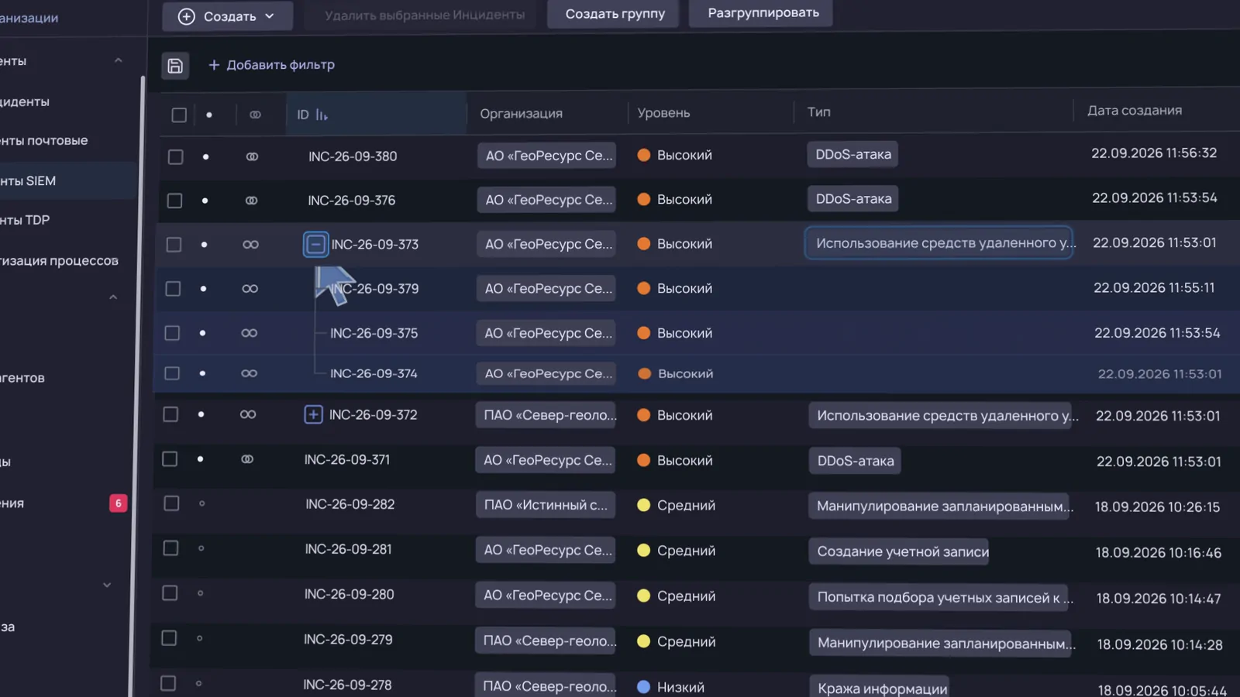Screen dimensions: 1240x697
Task: Click group link icon in row INC-26-09-375
Action: [249, 333]
